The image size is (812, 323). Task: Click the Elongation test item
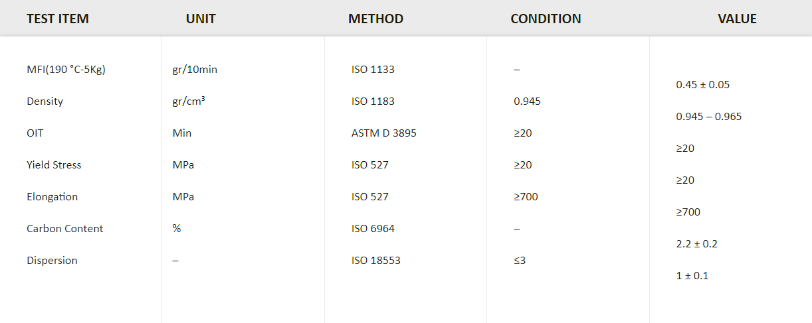coord(52,197)
